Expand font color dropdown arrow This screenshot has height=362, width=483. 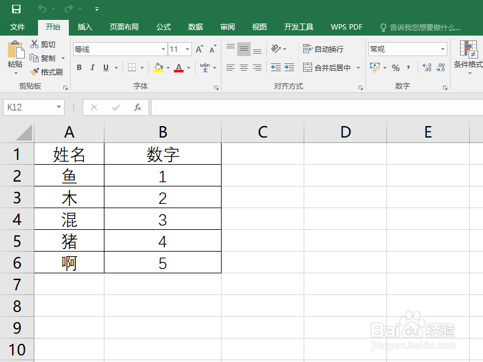(x=188, y=68)
